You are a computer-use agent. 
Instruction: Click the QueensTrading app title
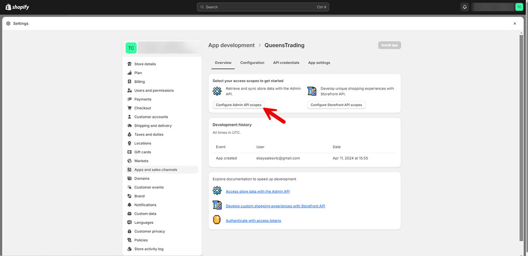[x=285, y=45]
